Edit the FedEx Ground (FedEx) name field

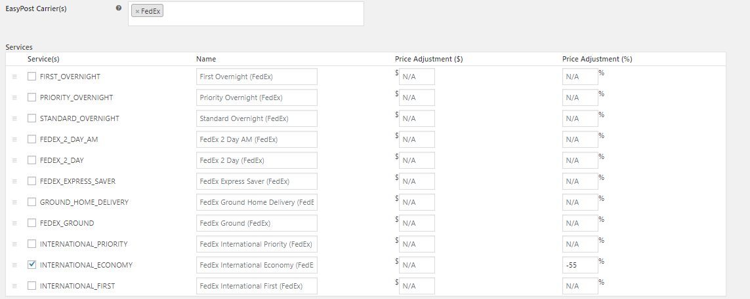(x=257, y=223)
